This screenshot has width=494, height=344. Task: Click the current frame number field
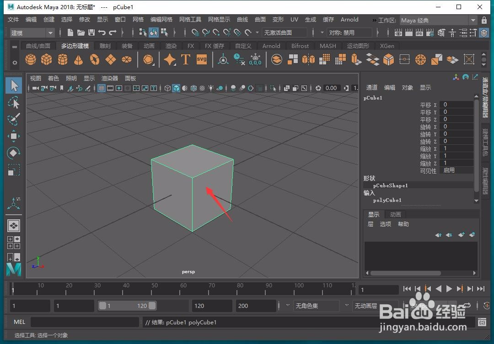click(x=378, y=290)
